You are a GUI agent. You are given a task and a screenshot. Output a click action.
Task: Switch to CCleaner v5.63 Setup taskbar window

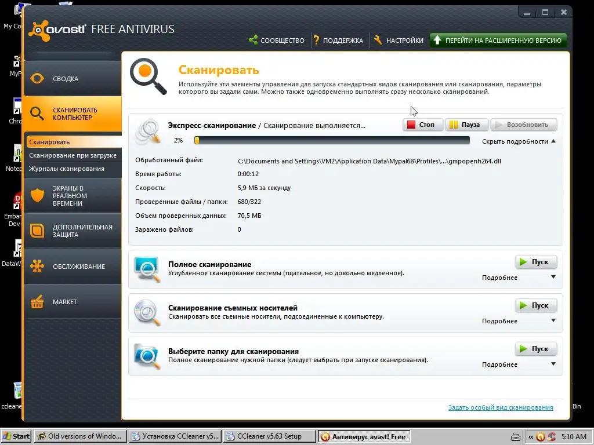pos(269,436)
